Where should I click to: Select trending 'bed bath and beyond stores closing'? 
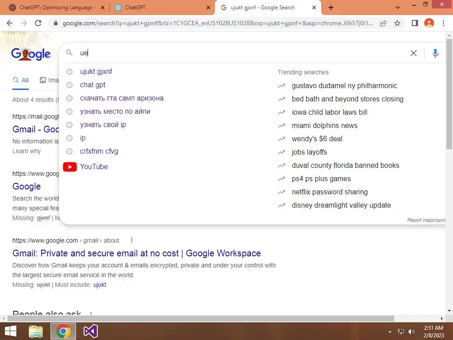point(348,99)
